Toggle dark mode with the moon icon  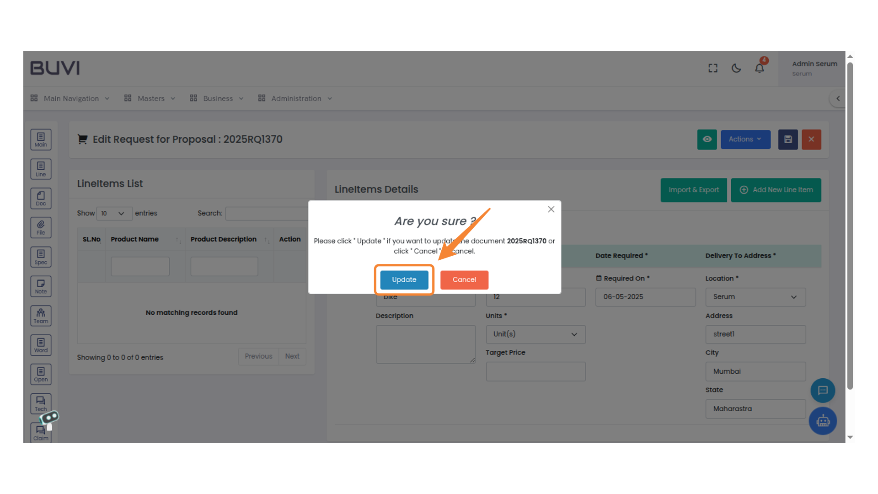coord(736,68)
